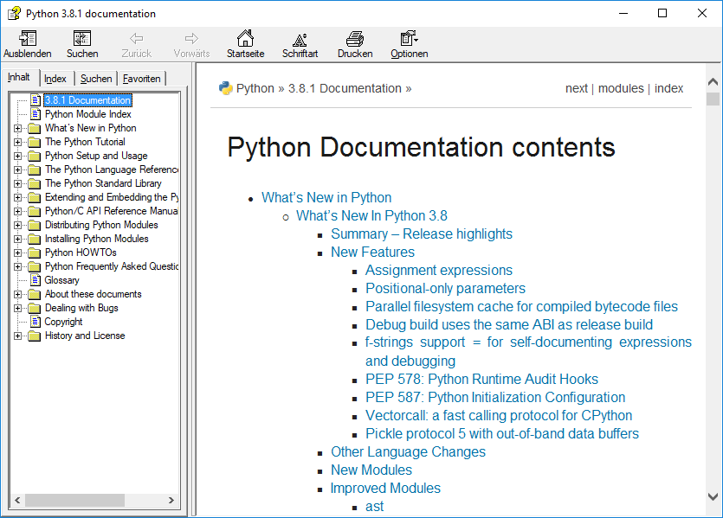Click the Zurück back arrow icon
The image size is (723, 518).
click(x=136, y=38)
